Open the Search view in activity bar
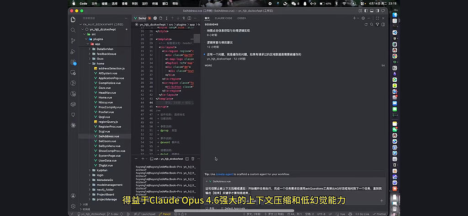Screen dimensions: 468x216 pos(73,30)
